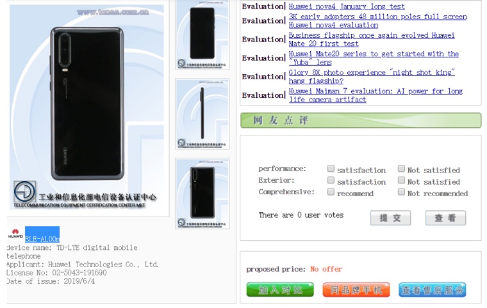Click blue 查看售后服务 button
This screenshot has height=308, width=487.
pos(433,289)
